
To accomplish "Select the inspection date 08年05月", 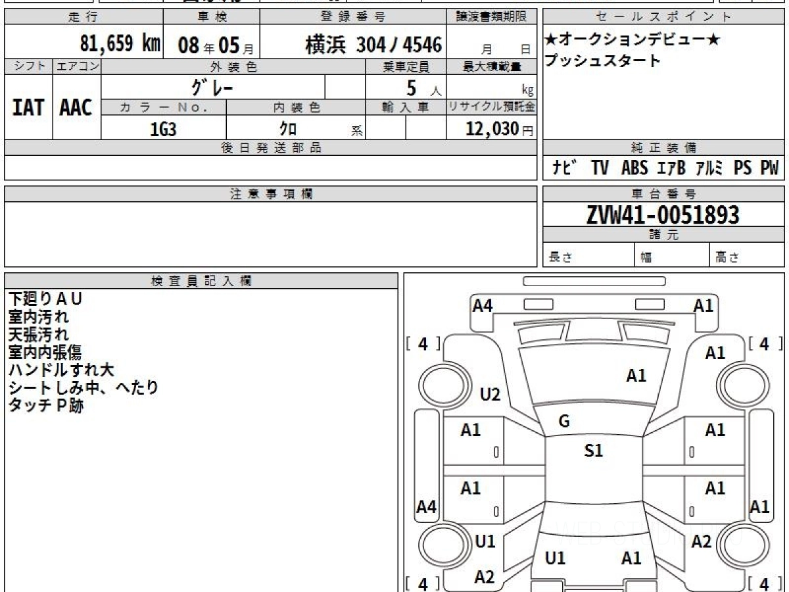I will pyautogui.click(x=215, y=45).
